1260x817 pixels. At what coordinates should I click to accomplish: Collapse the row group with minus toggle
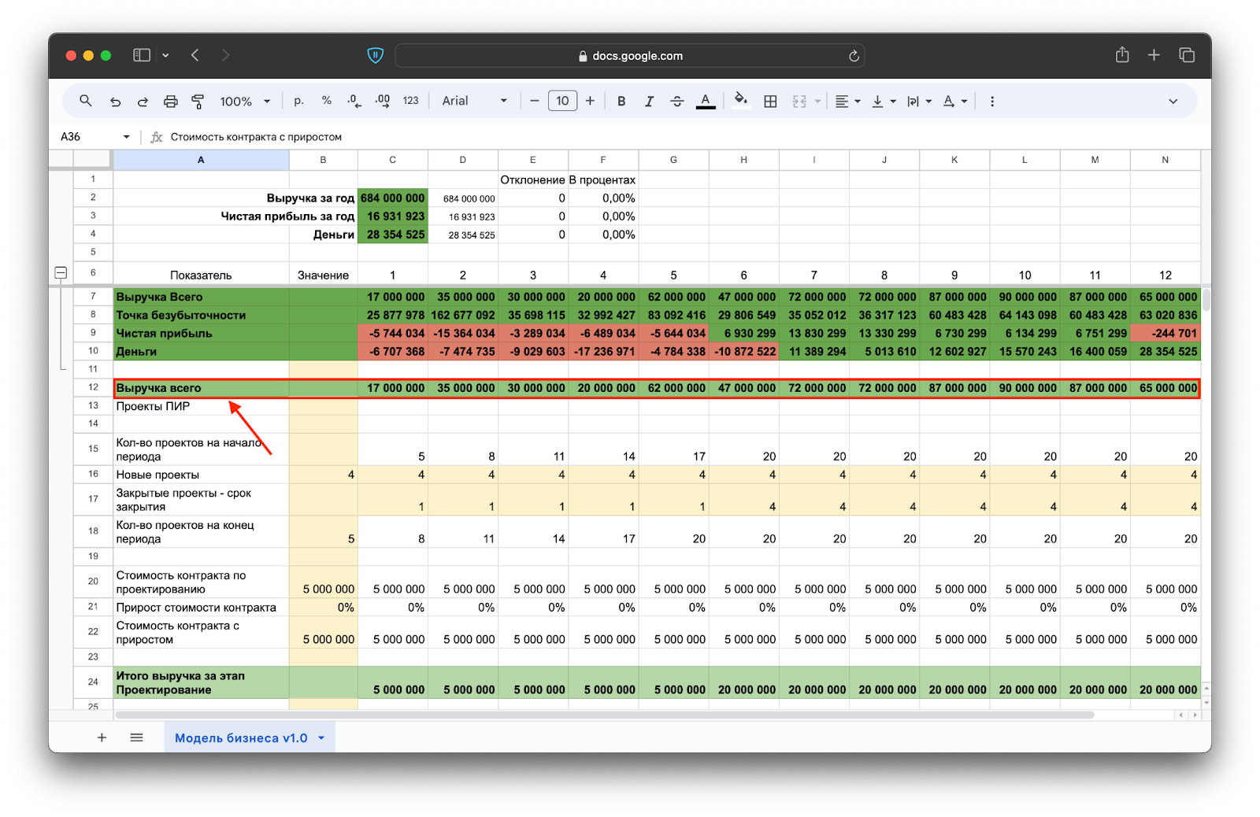click(x=61, y=273)
